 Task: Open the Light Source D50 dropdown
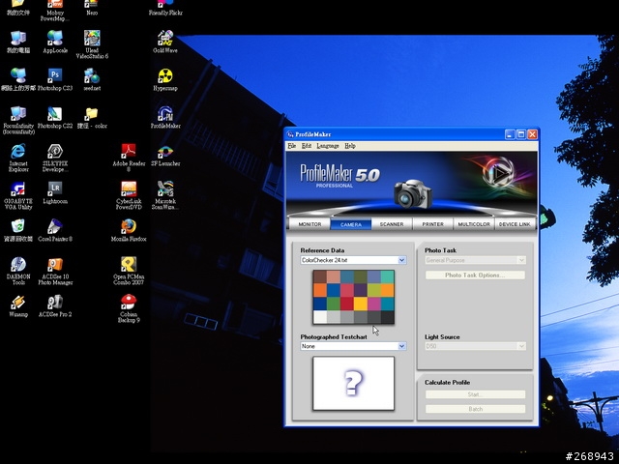pos(475,346)
